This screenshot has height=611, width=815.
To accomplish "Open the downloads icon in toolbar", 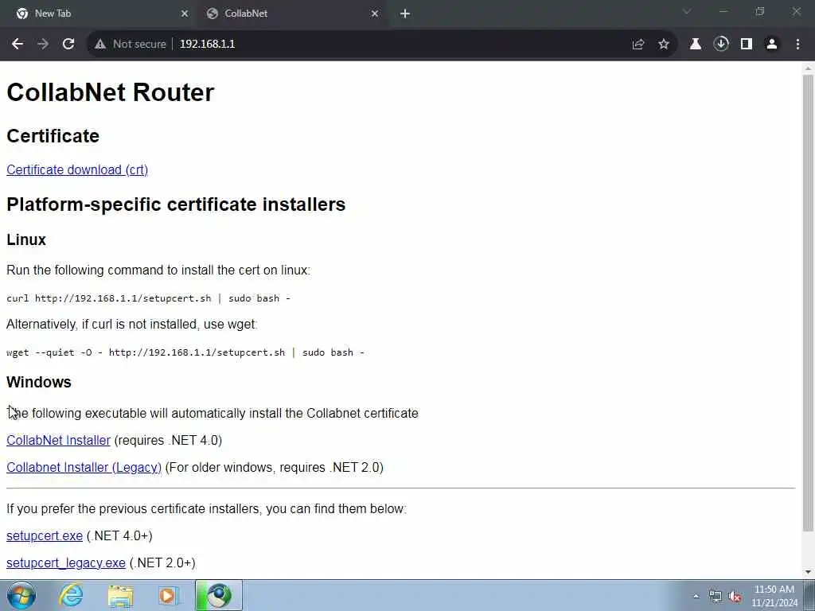I will point(721,45).
